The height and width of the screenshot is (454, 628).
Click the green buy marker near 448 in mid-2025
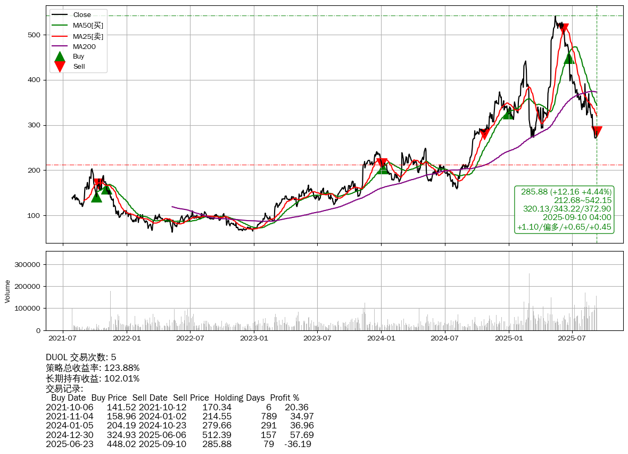(x=569, y=58)
